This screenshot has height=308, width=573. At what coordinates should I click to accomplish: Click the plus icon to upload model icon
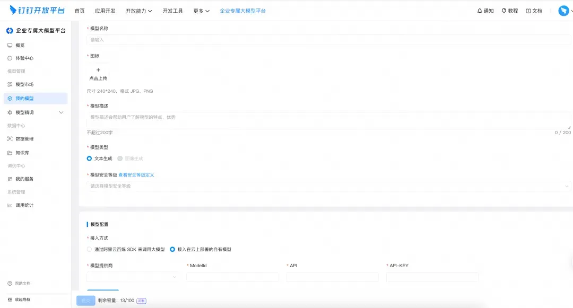[98, 69]
